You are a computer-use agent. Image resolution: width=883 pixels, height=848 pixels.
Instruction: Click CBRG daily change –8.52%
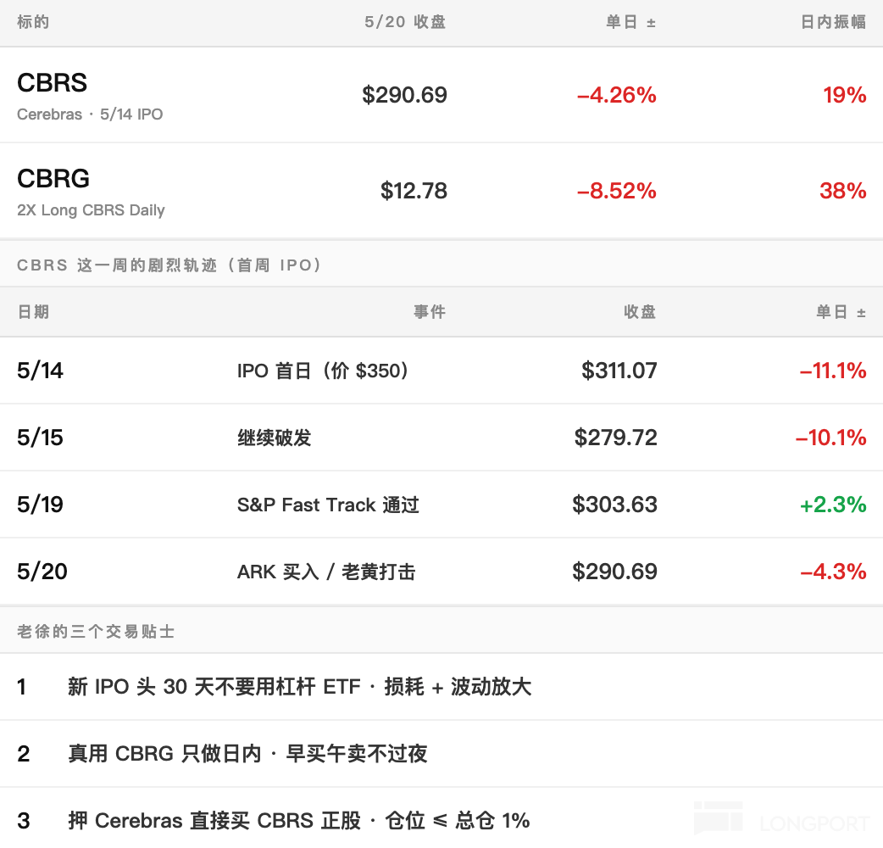(617, 191)
